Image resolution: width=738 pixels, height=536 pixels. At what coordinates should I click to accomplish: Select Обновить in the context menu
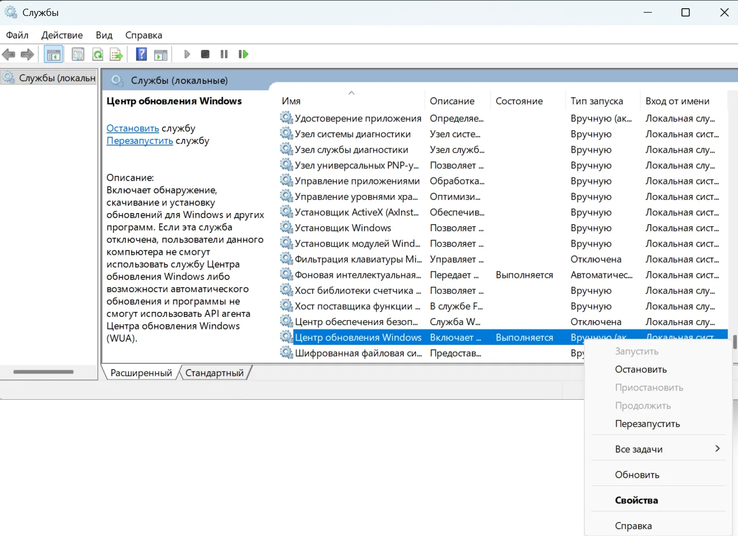[x=637, y=475]
